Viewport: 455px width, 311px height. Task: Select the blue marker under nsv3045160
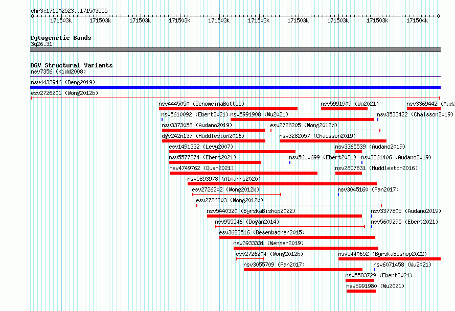[x=338, y=195]
